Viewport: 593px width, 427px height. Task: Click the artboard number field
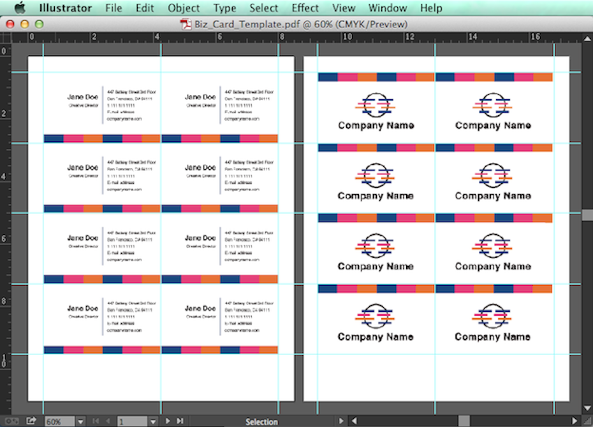click(132, 421)
